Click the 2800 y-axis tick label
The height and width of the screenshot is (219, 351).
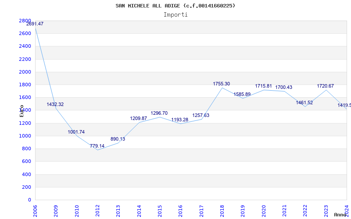click(x=25, y=21)
